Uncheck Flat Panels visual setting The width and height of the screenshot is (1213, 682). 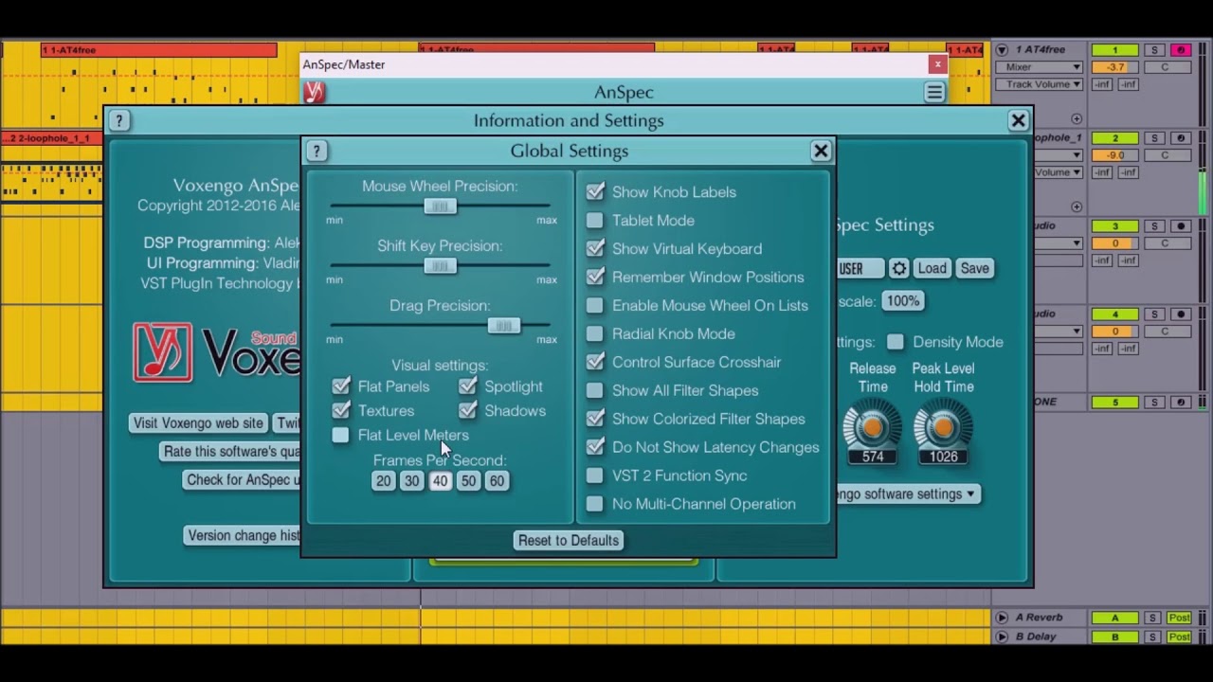point(341,386)
